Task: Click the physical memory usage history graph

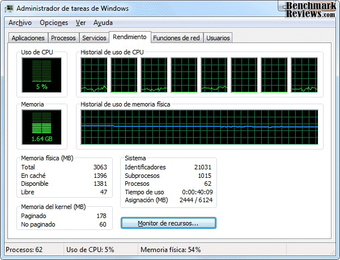Action: 199,127
